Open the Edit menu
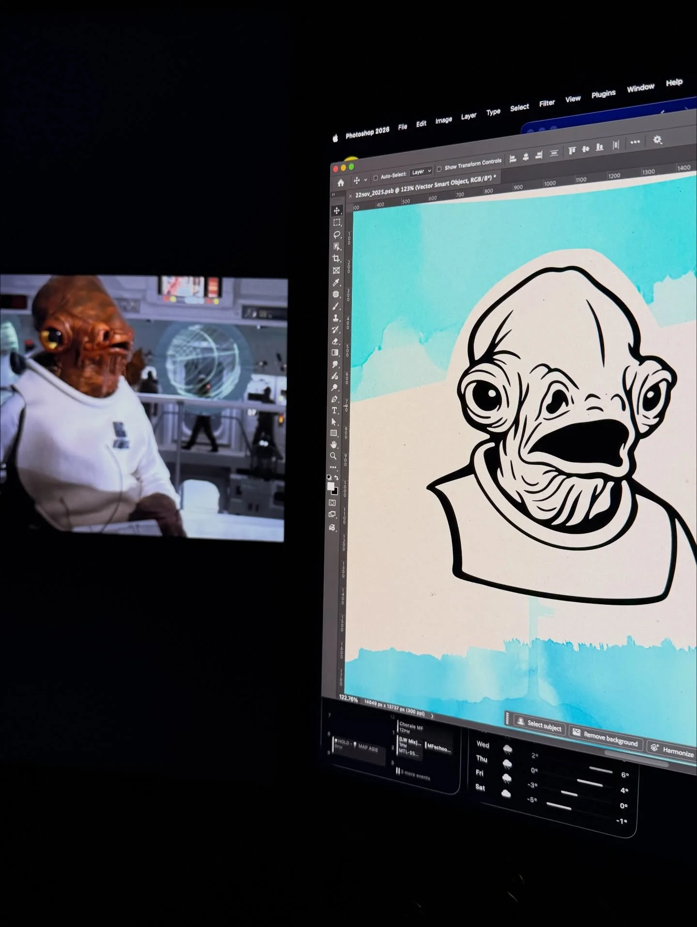The height and width of the screenshot is (927, 697). (x=422, y=123)
